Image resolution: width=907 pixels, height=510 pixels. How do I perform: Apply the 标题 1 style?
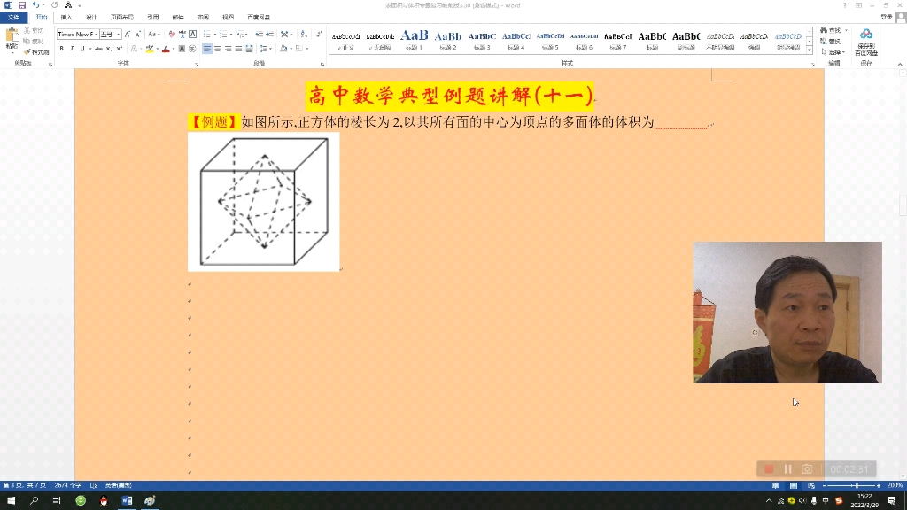click(414, 39)
